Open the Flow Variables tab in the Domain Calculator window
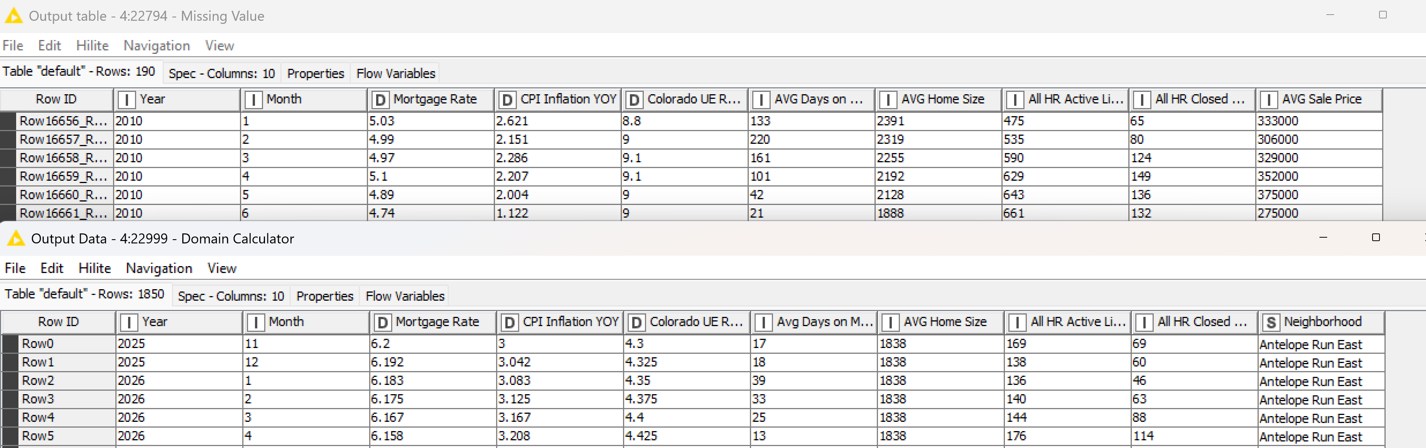Viewport: 1426px width, 448px height. pos(405,296)
